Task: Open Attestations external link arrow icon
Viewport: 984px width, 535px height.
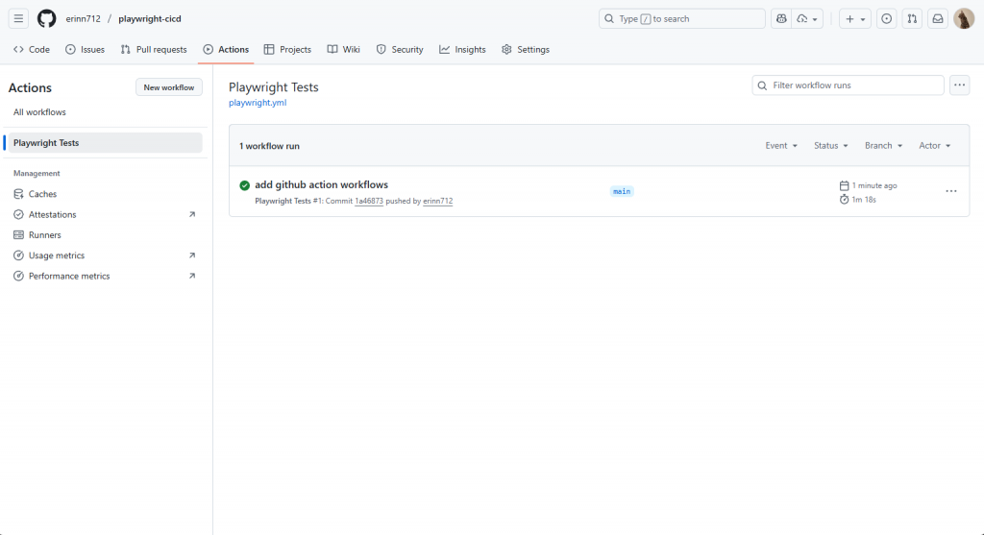Action: 192,214
